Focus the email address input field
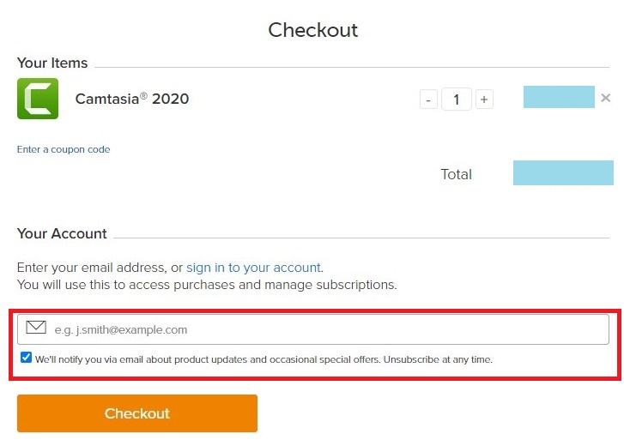This screenshot has height=446, width=624. [x=326, y=329]
